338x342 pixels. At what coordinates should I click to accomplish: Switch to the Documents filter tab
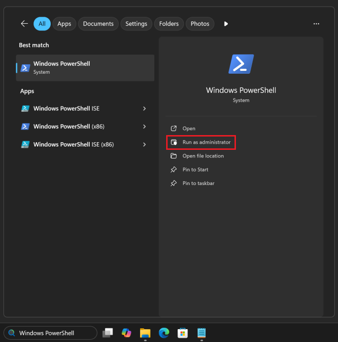(x=98, y=24)
